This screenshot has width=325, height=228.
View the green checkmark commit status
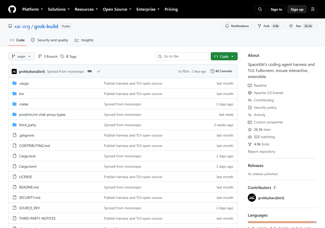99,71
